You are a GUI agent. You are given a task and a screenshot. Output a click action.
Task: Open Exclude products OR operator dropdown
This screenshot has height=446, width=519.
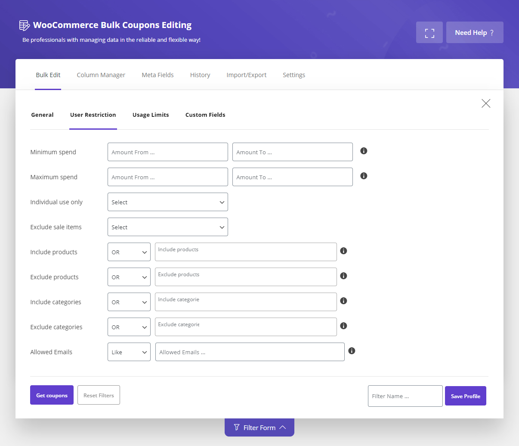pos(129,277)
